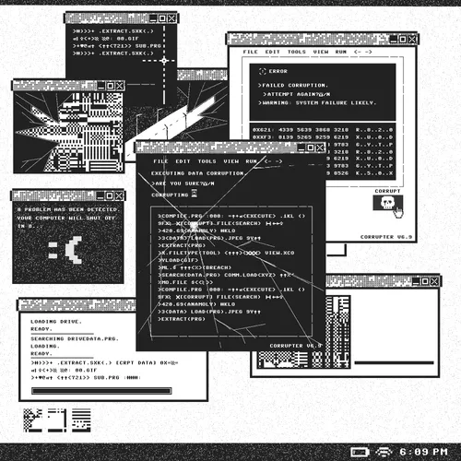Click the arrows item in the error window menu
Image resolution: width=461 pixels, height=461 pixels.
coord(363,52)
